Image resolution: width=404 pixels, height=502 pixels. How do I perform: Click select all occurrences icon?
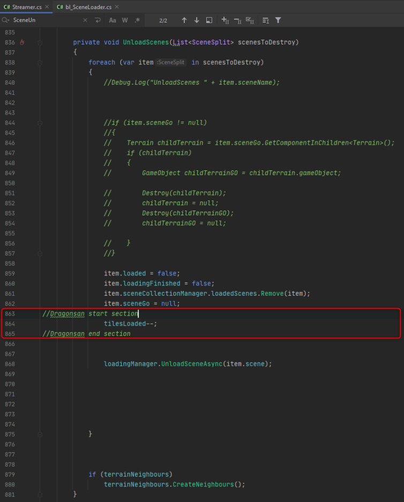point(250,20)
